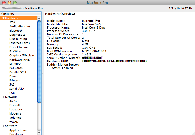
Task: Select the Hardware category row
Action: (19, 18)
